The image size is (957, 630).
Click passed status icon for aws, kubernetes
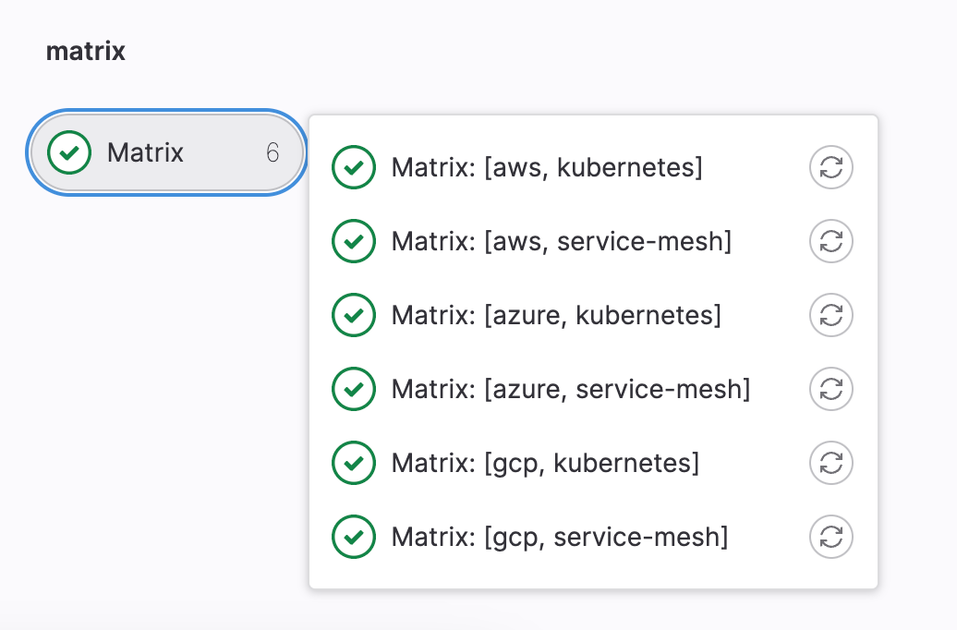(x=353, y=168)
